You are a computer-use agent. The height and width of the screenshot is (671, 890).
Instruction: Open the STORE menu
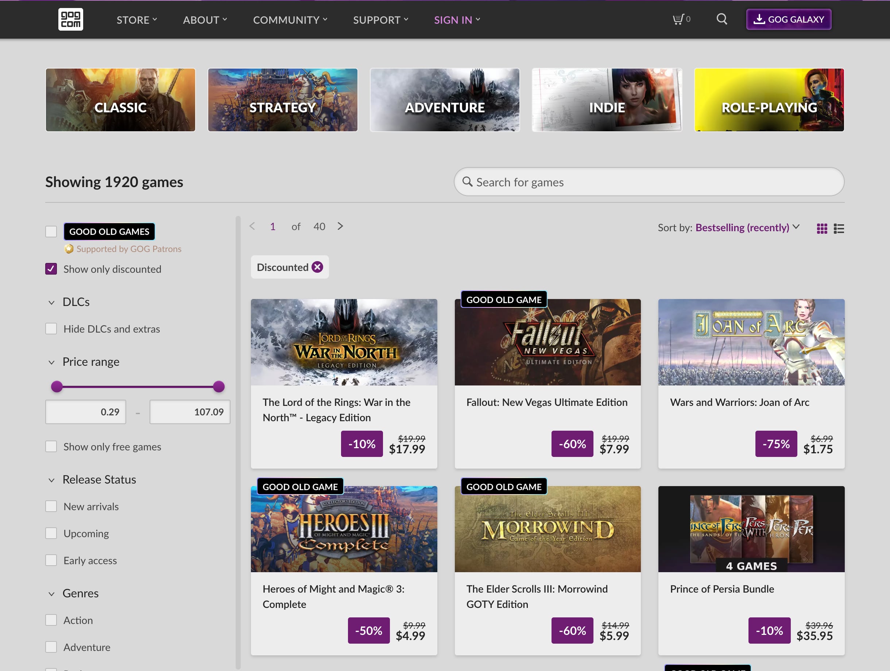pyautogui.click(x=137, y=20)
